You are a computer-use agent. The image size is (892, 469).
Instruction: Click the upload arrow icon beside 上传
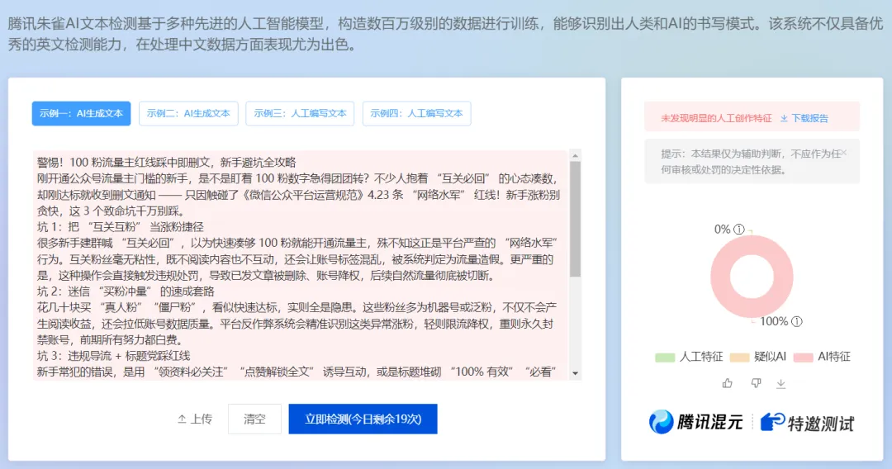pyautogui.click(x=182, y=419)
